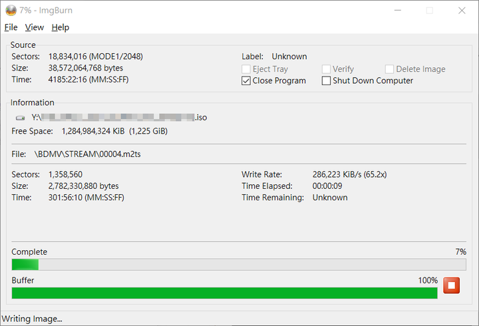This screenshot has height=326, width=479.
Task: Click the 7% - ImgBurn window title
Action: pos(46,11)
